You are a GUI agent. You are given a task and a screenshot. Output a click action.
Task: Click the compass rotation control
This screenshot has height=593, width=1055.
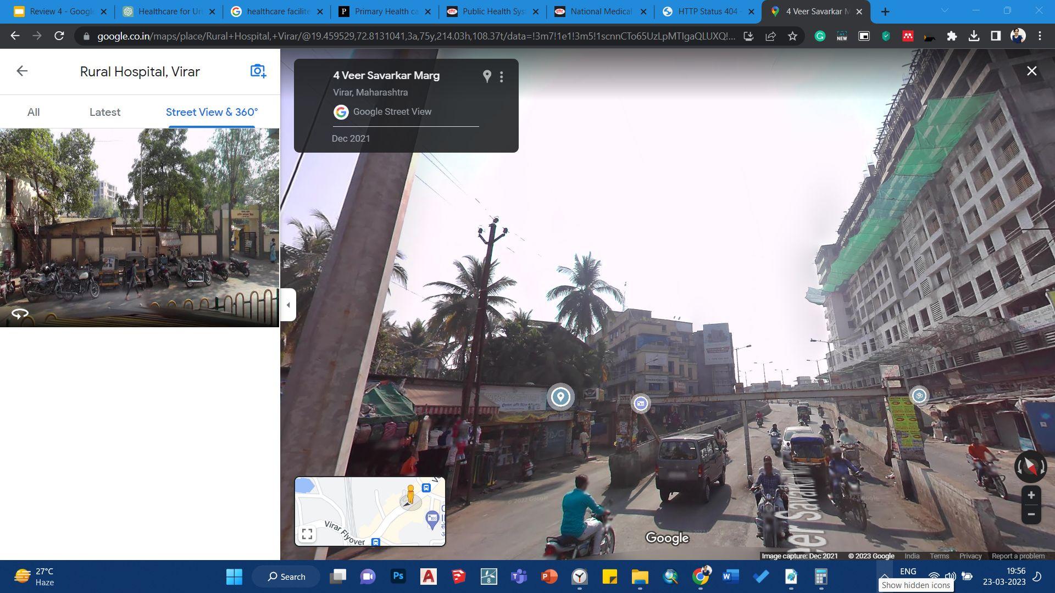pyautogui.click(x=1030, y=467)
